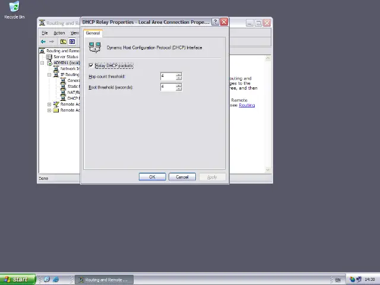
Task: Collapse the IP Routing tree node
Action: (49, 75)
